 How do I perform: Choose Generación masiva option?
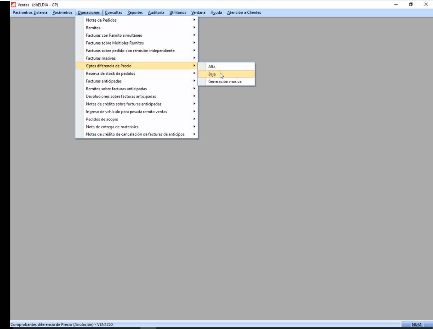225,81
